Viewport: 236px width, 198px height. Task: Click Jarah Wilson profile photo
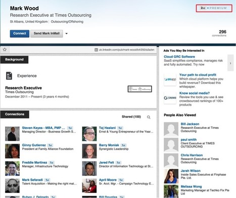(x=171, y=176)
